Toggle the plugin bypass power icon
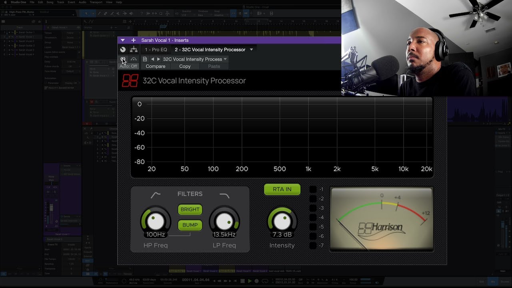The height and width of the screenshot is (288, 512). click(x=123, y=59)
